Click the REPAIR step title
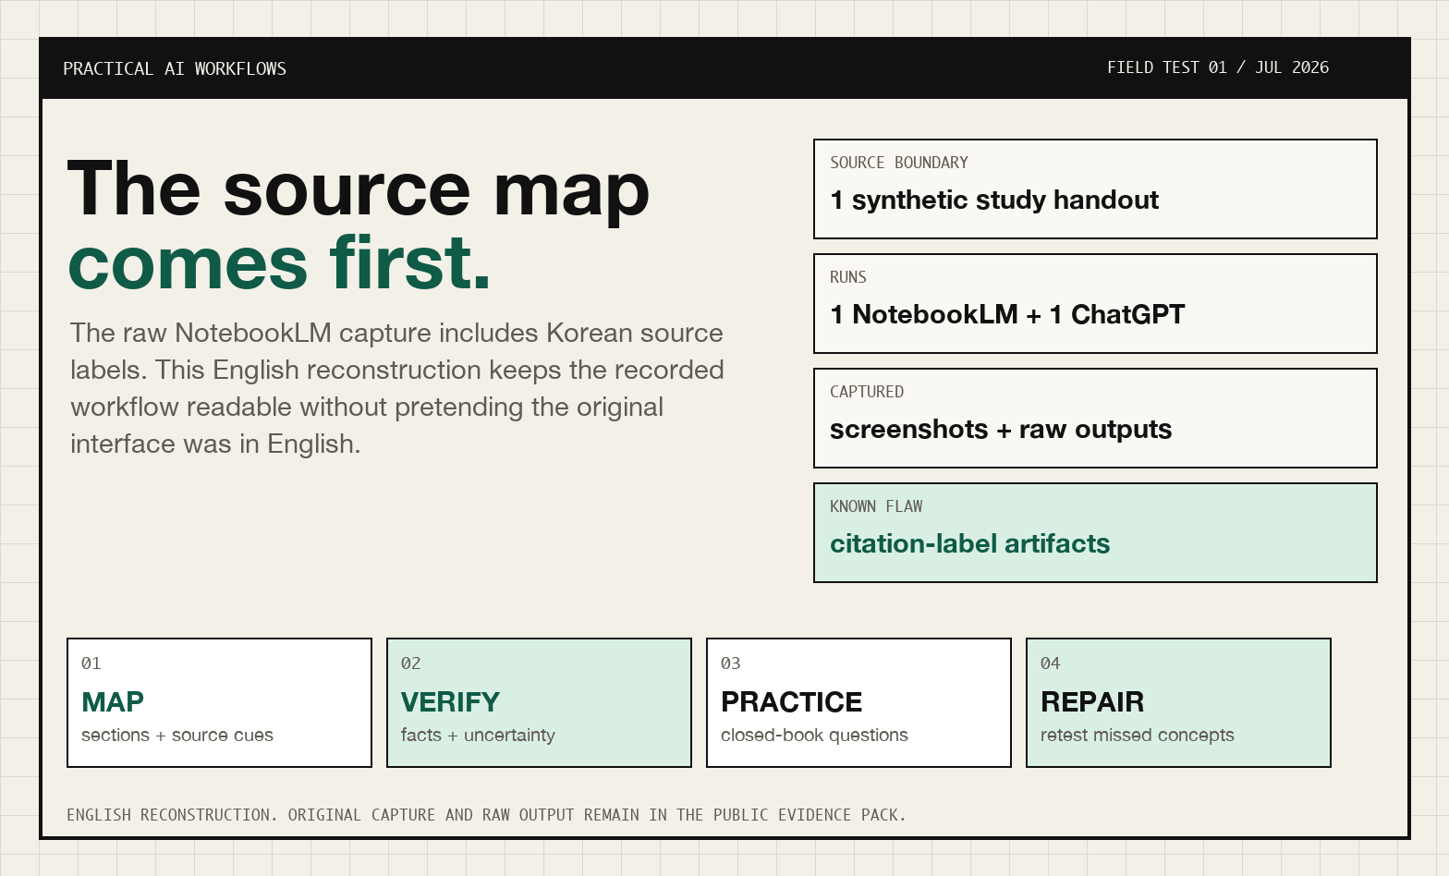Image resolution: width=1449 pixels, height=876 pixels. 1092,702
